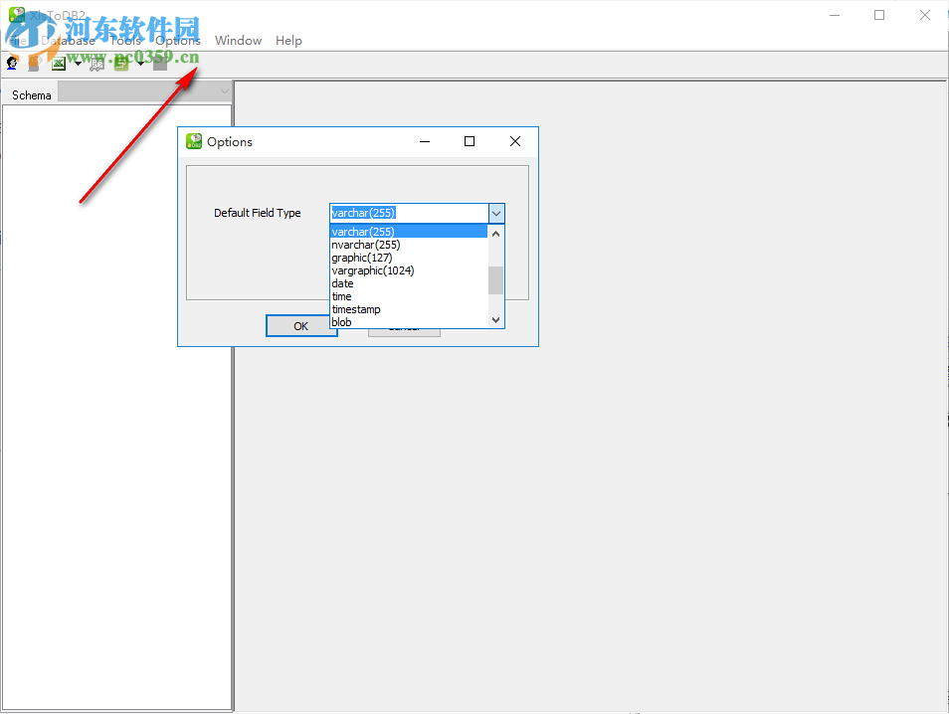Open the Tools menu
Image resolution: width=949 pixels, height=714 pixels.
pos(124,41)
